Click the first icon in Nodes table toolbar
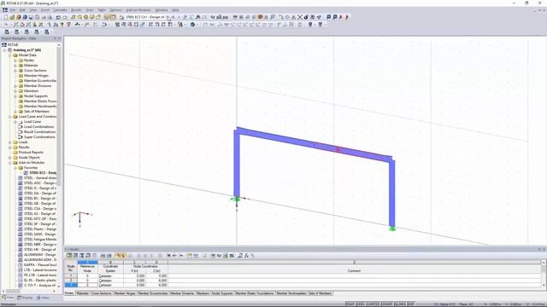The image size is (547, 307). point(69,256)
